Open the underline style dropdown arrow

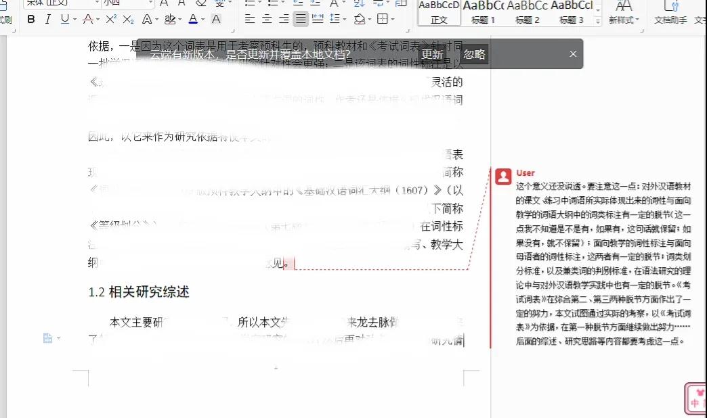(74, 20)
